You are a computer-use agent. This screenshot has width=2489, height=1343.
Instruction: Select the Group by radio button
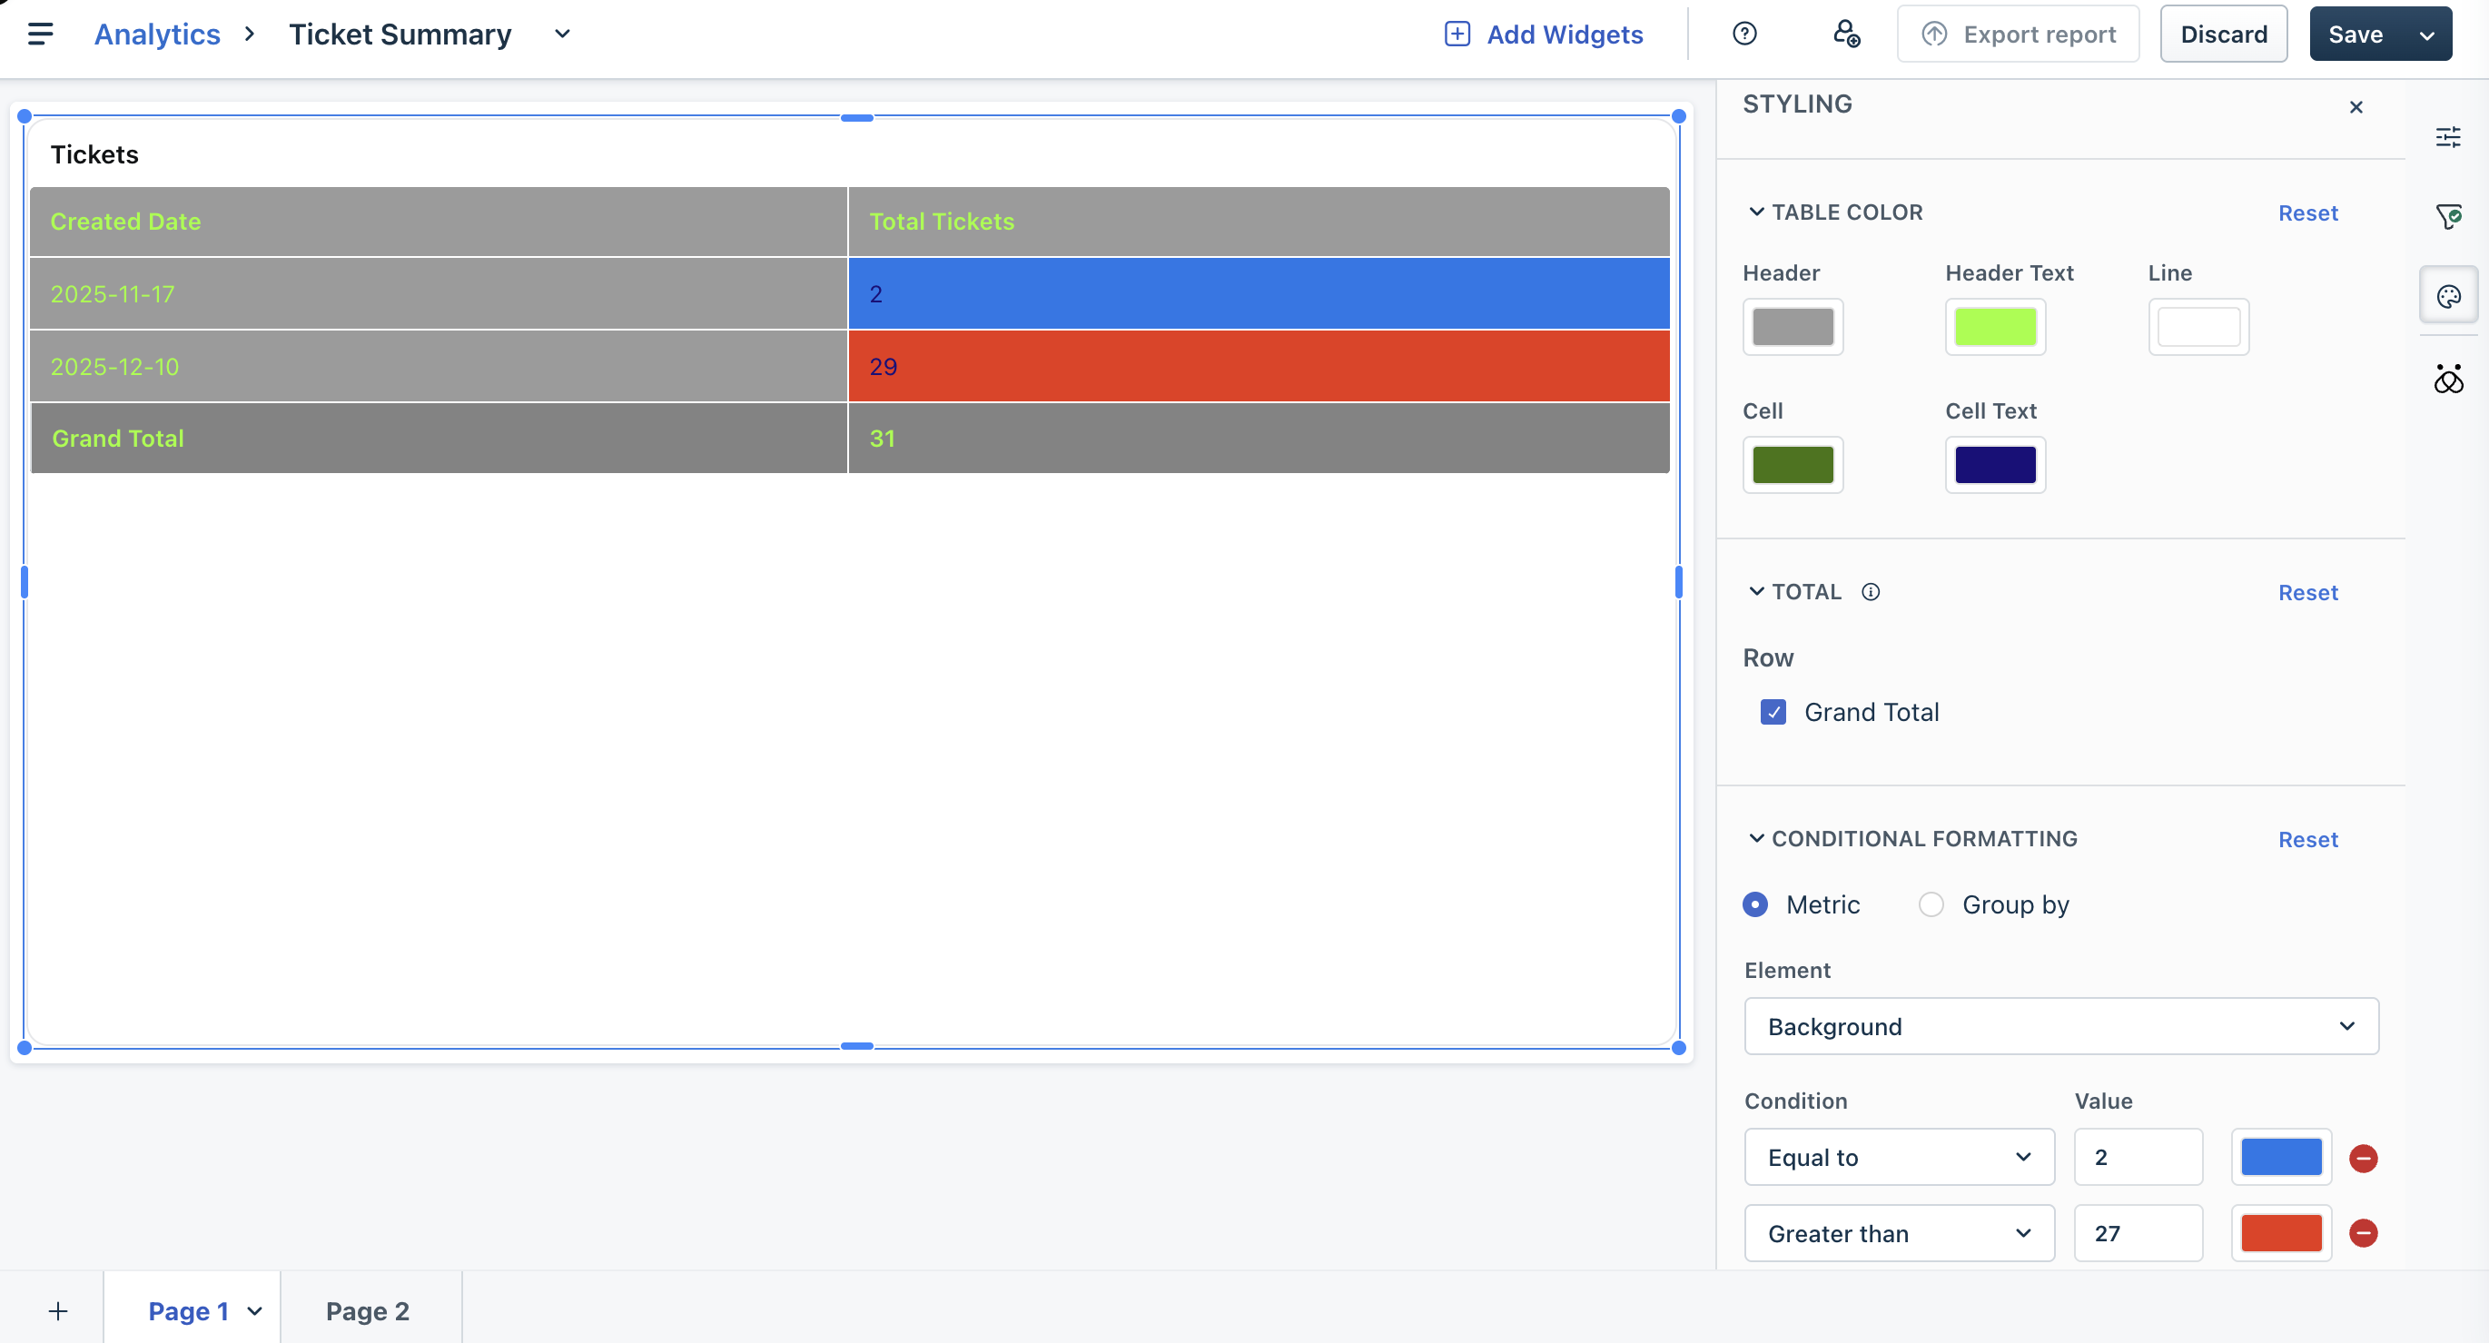point(1931,904)
